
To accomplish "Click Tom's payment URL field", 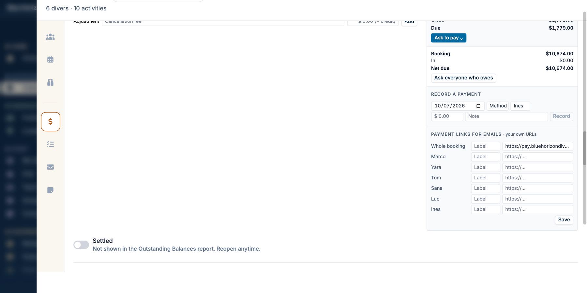I will pos(537,178).
